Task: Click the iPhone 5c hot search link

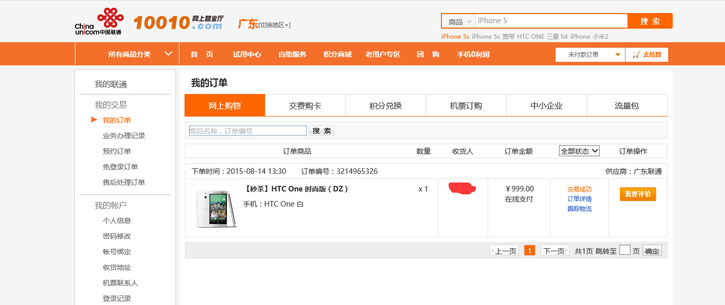Action: [x=486, y=36]
